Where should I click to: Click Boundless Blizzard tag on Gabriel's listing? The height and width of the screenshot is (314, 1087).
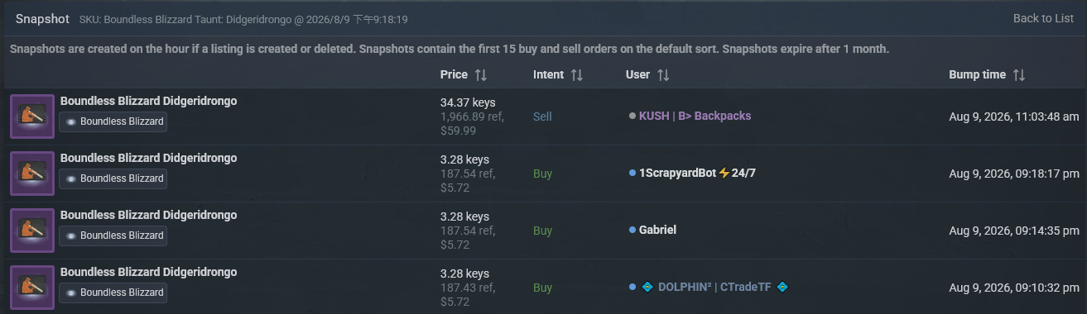coord(113,235)
